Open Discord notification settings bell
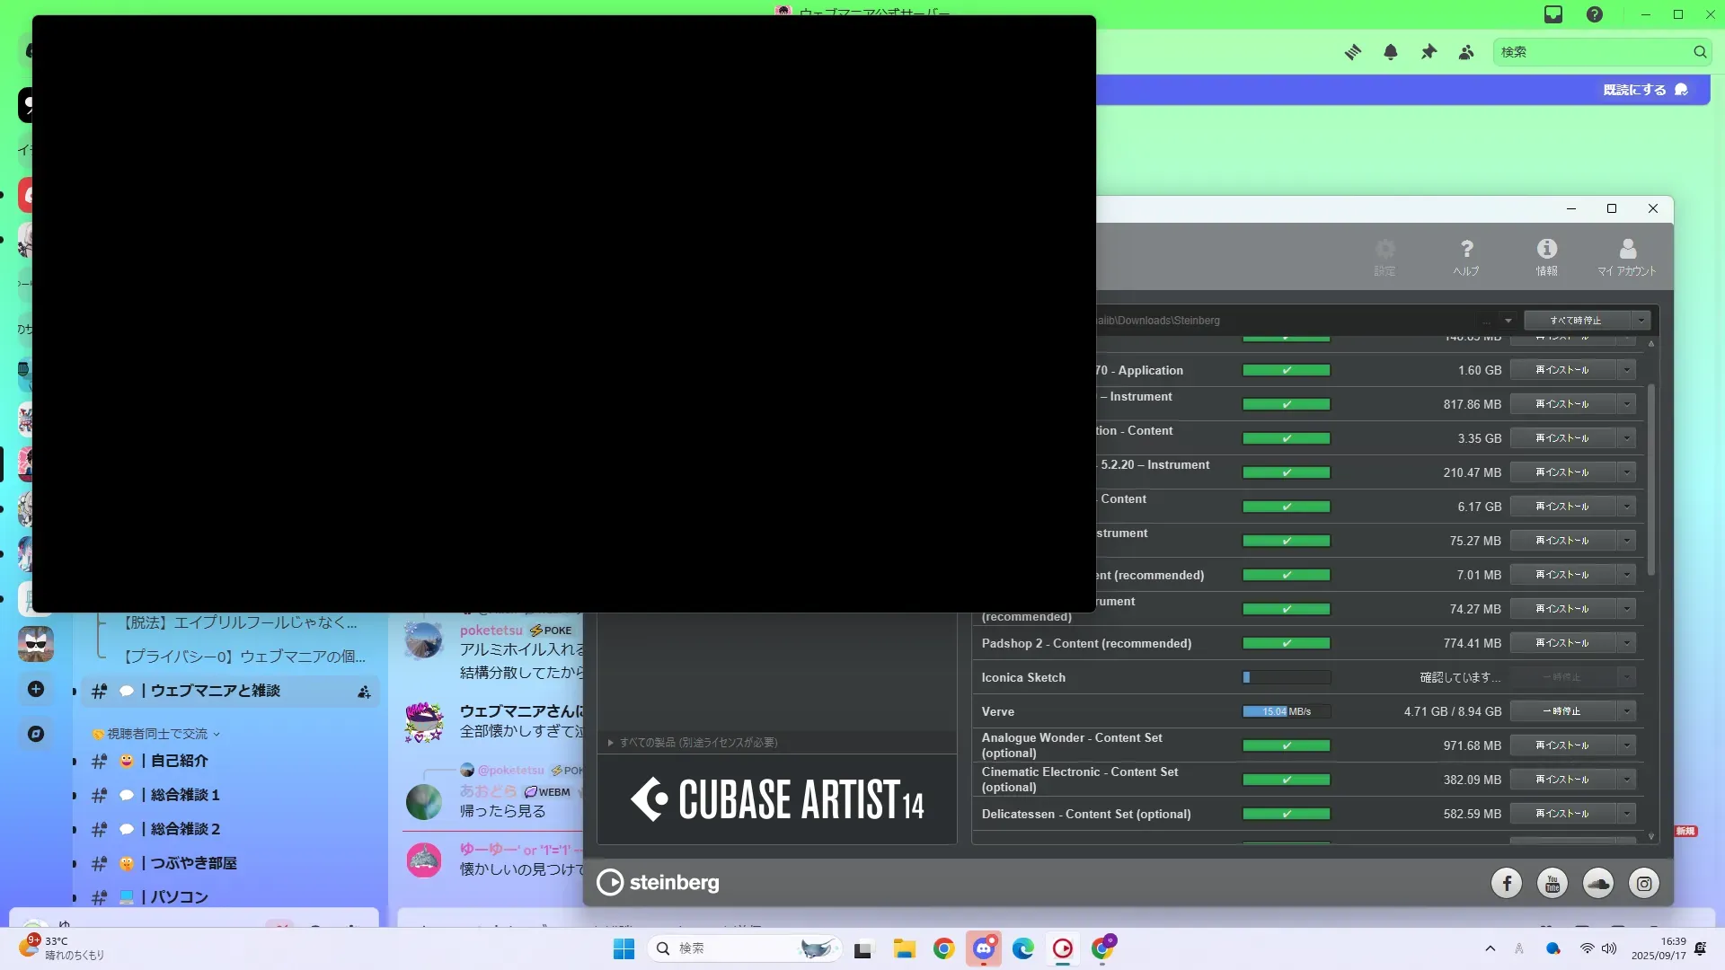The height and width of the screenshot is (970, 1725). point(1391,52)
